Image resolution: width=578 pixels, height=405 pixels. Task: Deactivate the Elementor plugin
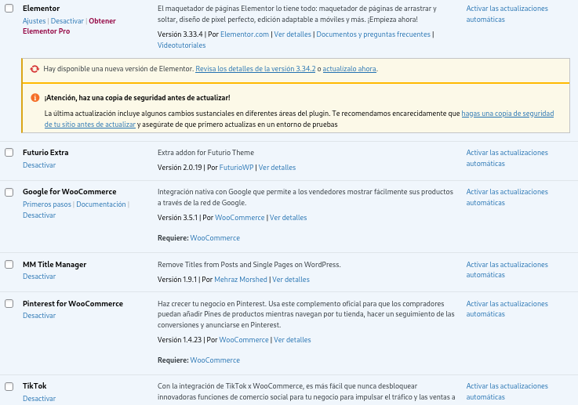click(67, 21)
